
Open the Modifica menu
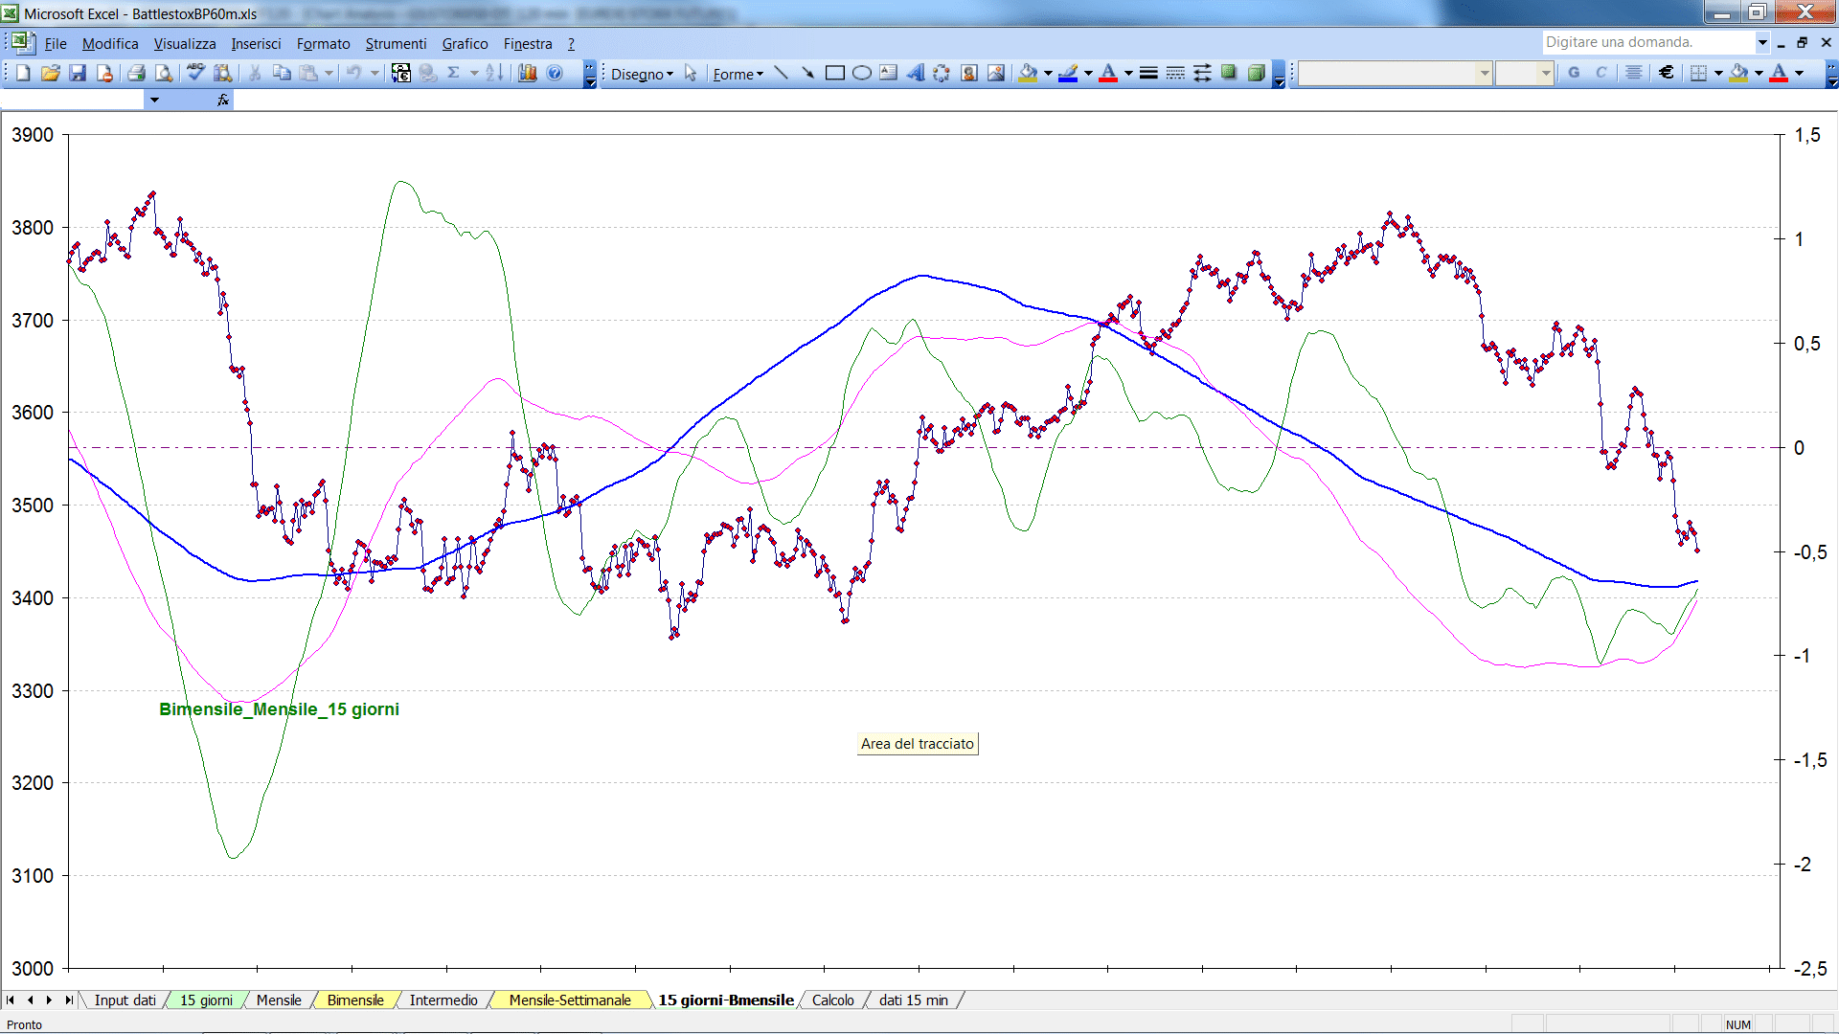pos(110,44)
